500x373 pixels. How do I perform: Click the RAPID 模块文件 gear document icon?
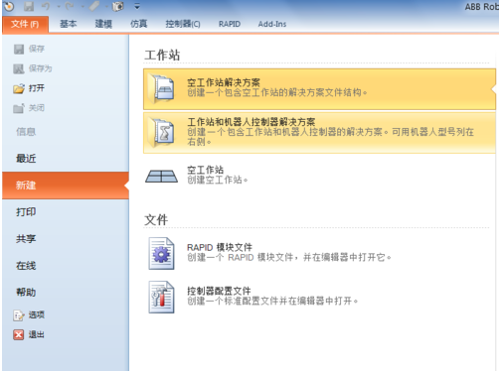161,253
